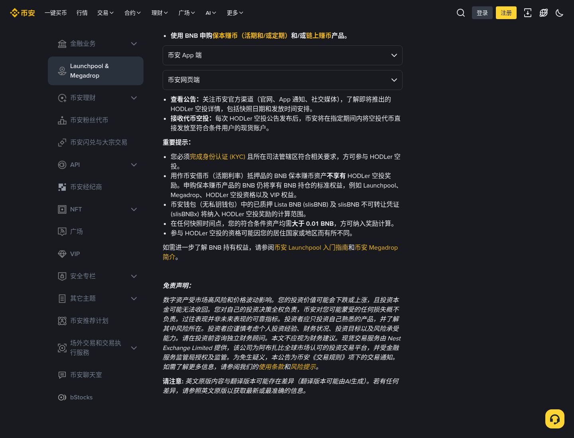This screenshot has width=574, height=438.
Task: Click the 币安理财 sidebar icon
Action: coord(62,98)
